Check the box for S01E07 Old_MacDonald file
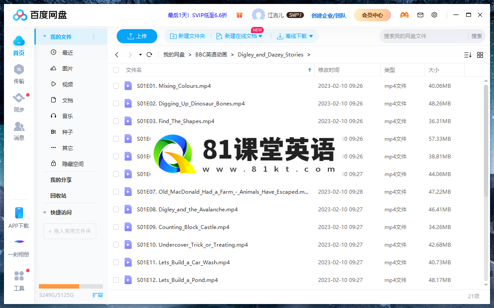Screen dimensions: 494x308 (x=116, y=192)
